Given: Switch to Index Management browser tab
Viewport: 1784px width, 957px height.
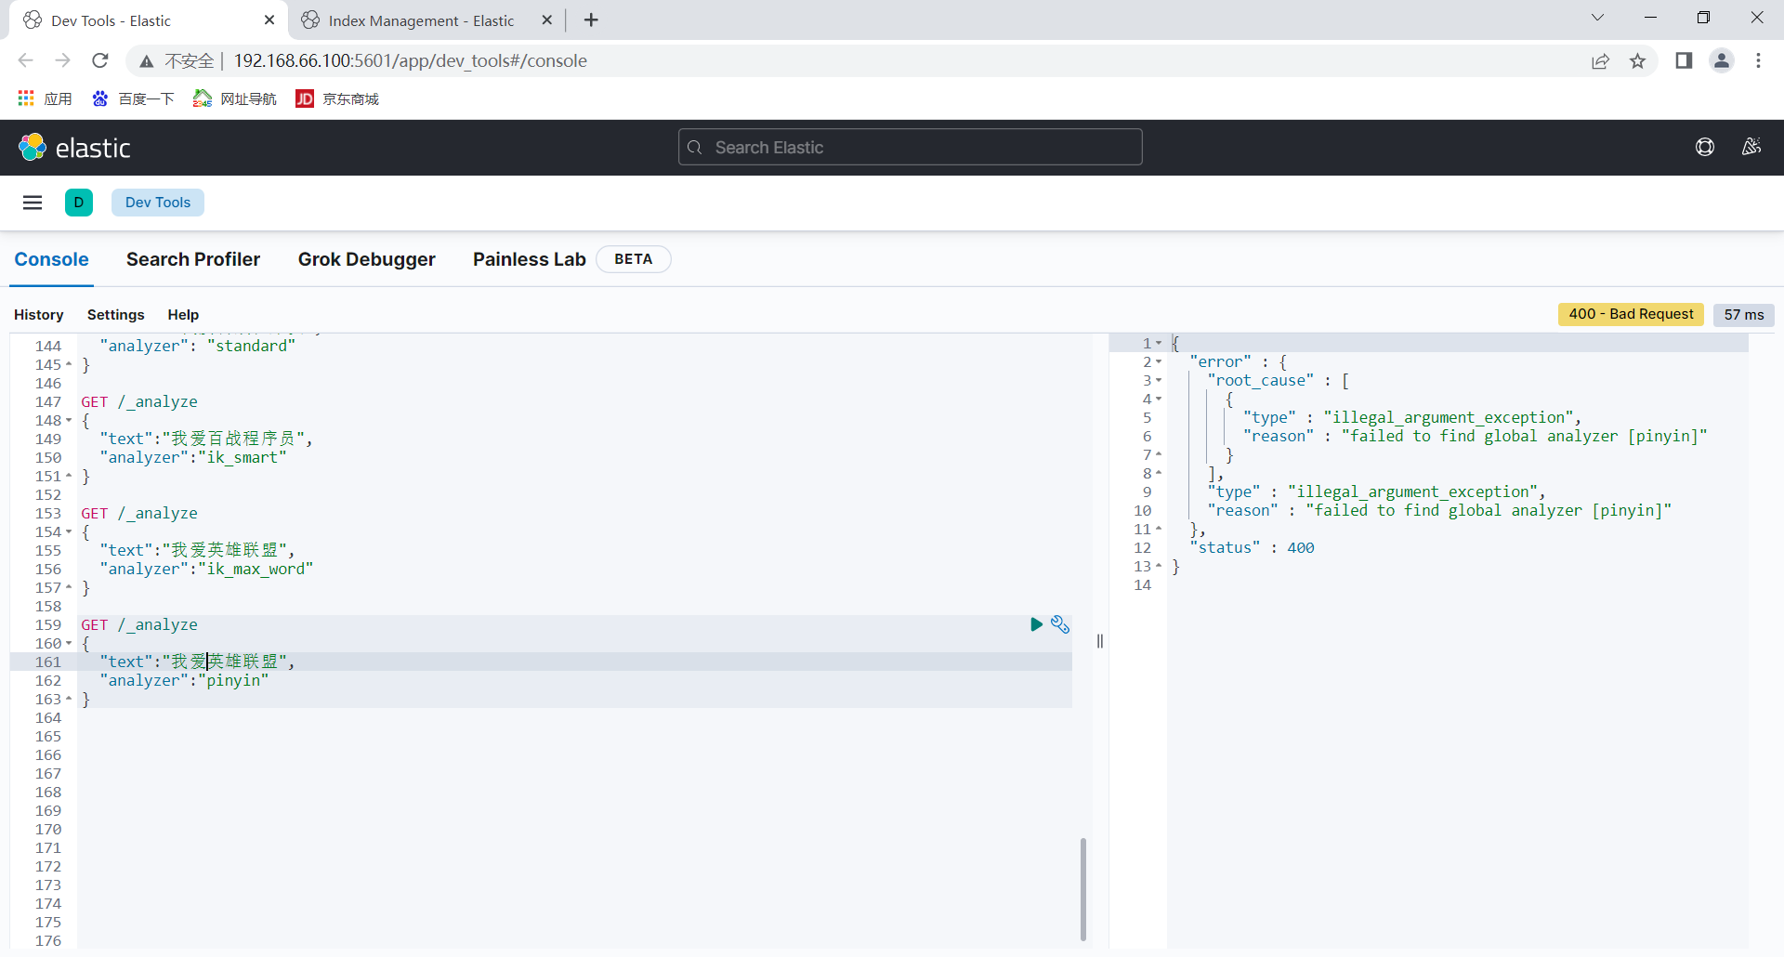Looking at the screenshot, I should pyautogui.click(x=421, y=20).
